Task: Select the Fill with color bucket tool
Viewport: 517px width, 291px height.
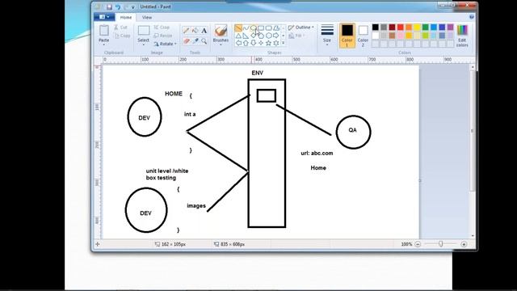Action: [x=195, y=31]
